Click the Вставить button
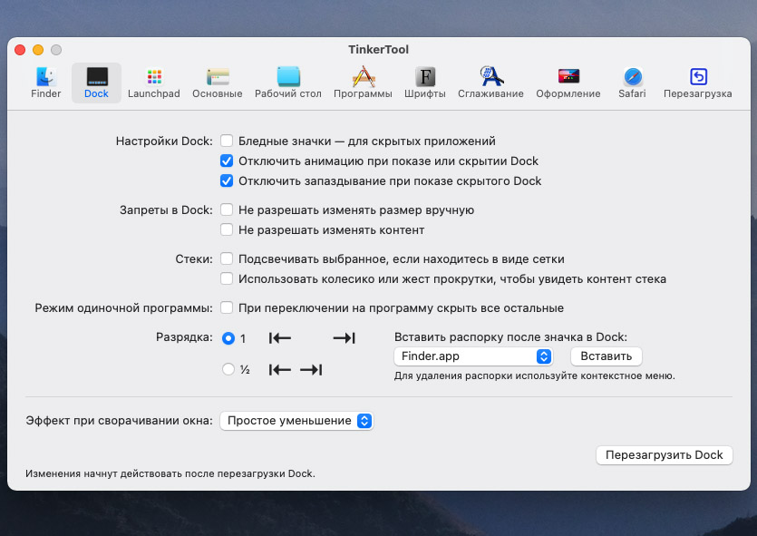This screenshot has width=757, height=536. pyautogui.click(x=606, y=356)
